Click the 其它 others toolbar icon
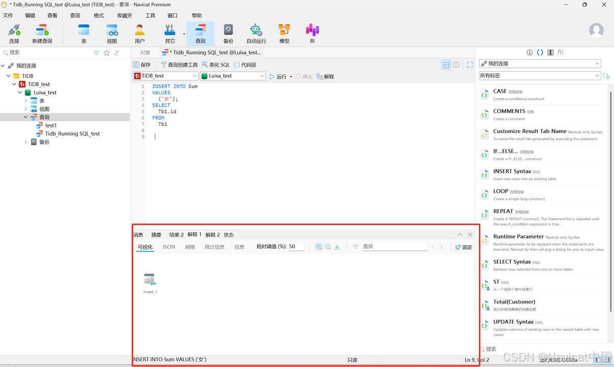Screen dimensions: 614x367 coord(170,34)
